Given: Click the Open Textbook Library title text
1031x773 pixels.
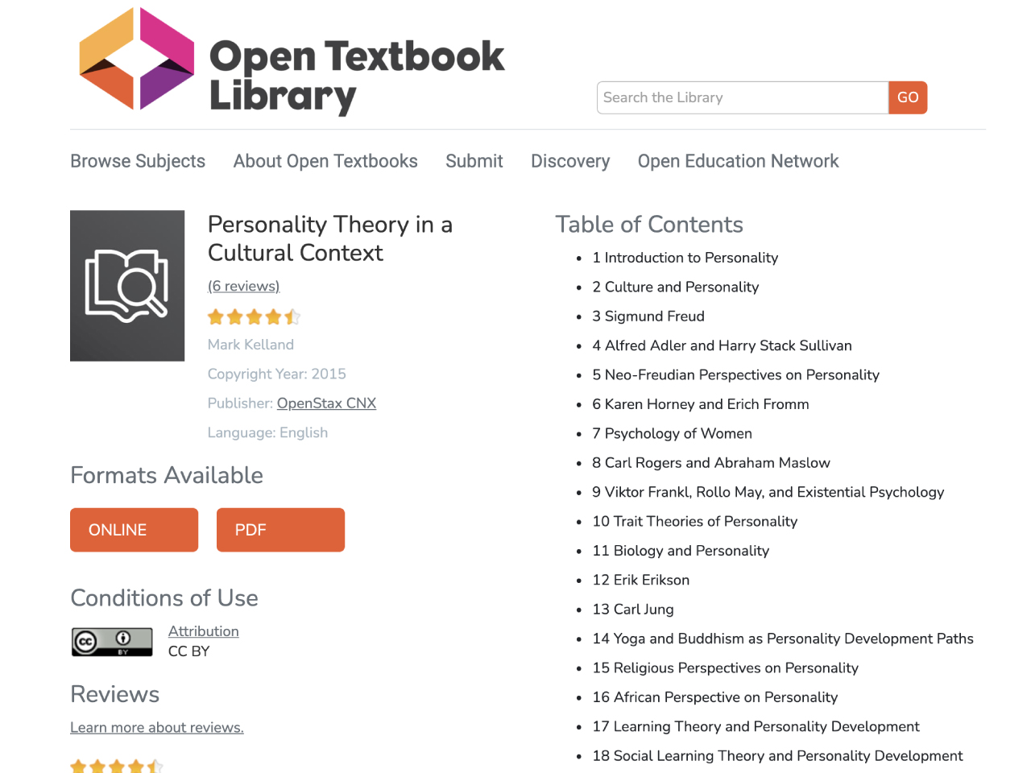Looking at the screenshot, I should [357, 76].
